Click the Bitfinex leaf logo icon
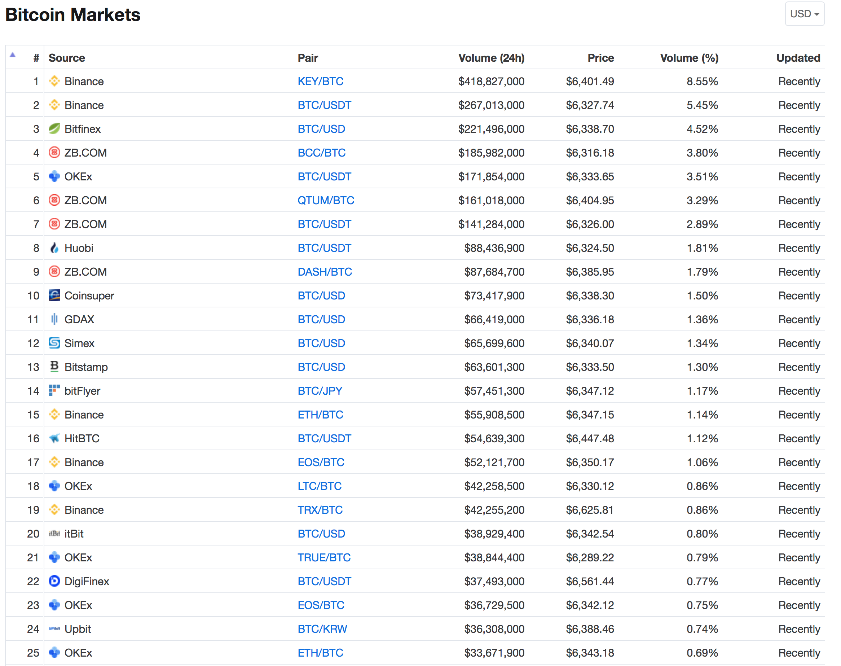Screen dimensions: 841x666 54,129
